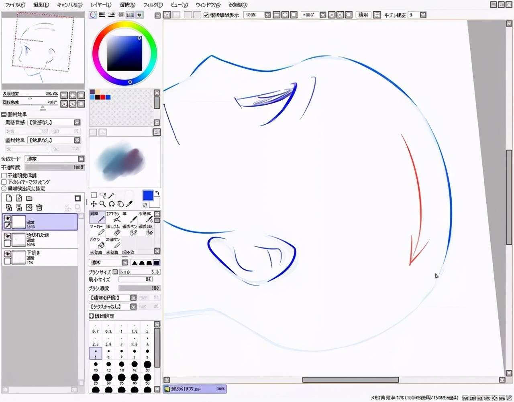Click the blue foreground color swatch

[x=148, y=195]
